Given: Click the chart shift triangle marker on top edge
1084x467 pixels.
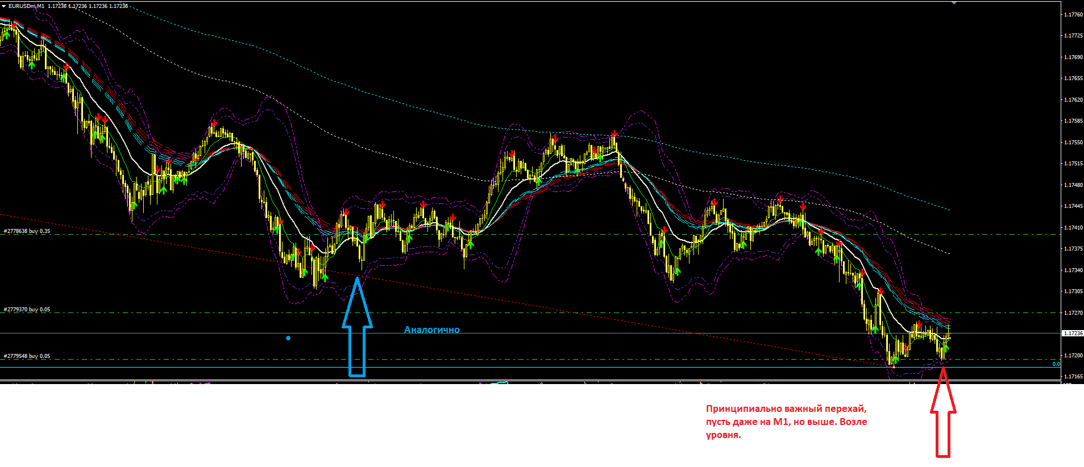Looking at the screenshot, I should [x=954, y=3].
